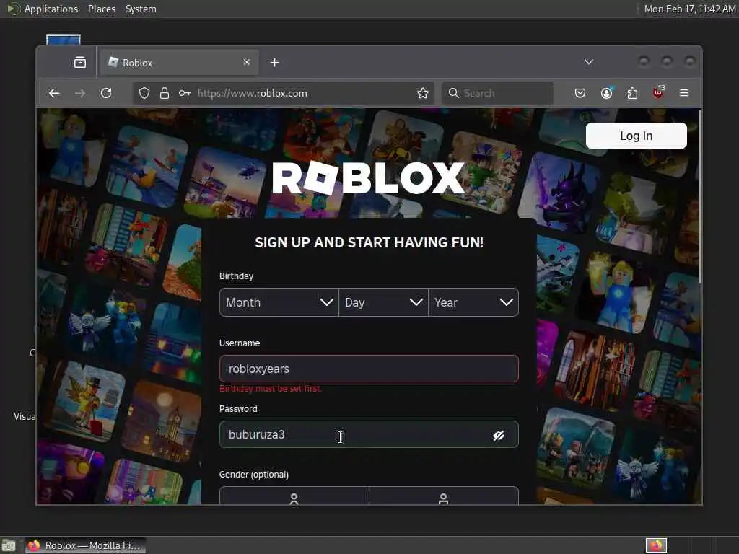Click the saved password key icon

tap(184, 93)
